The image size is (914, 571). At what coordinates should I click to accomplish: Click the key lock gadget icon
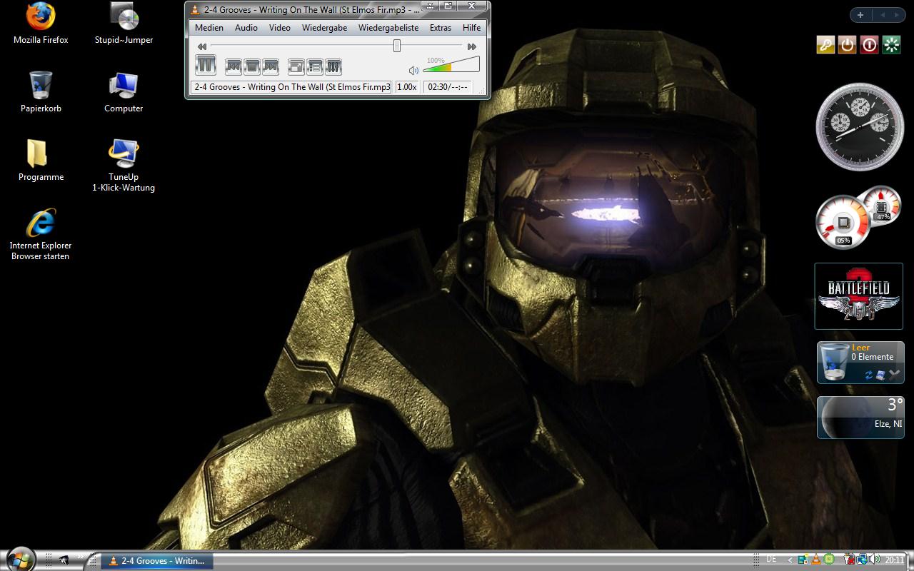[825, 45]
